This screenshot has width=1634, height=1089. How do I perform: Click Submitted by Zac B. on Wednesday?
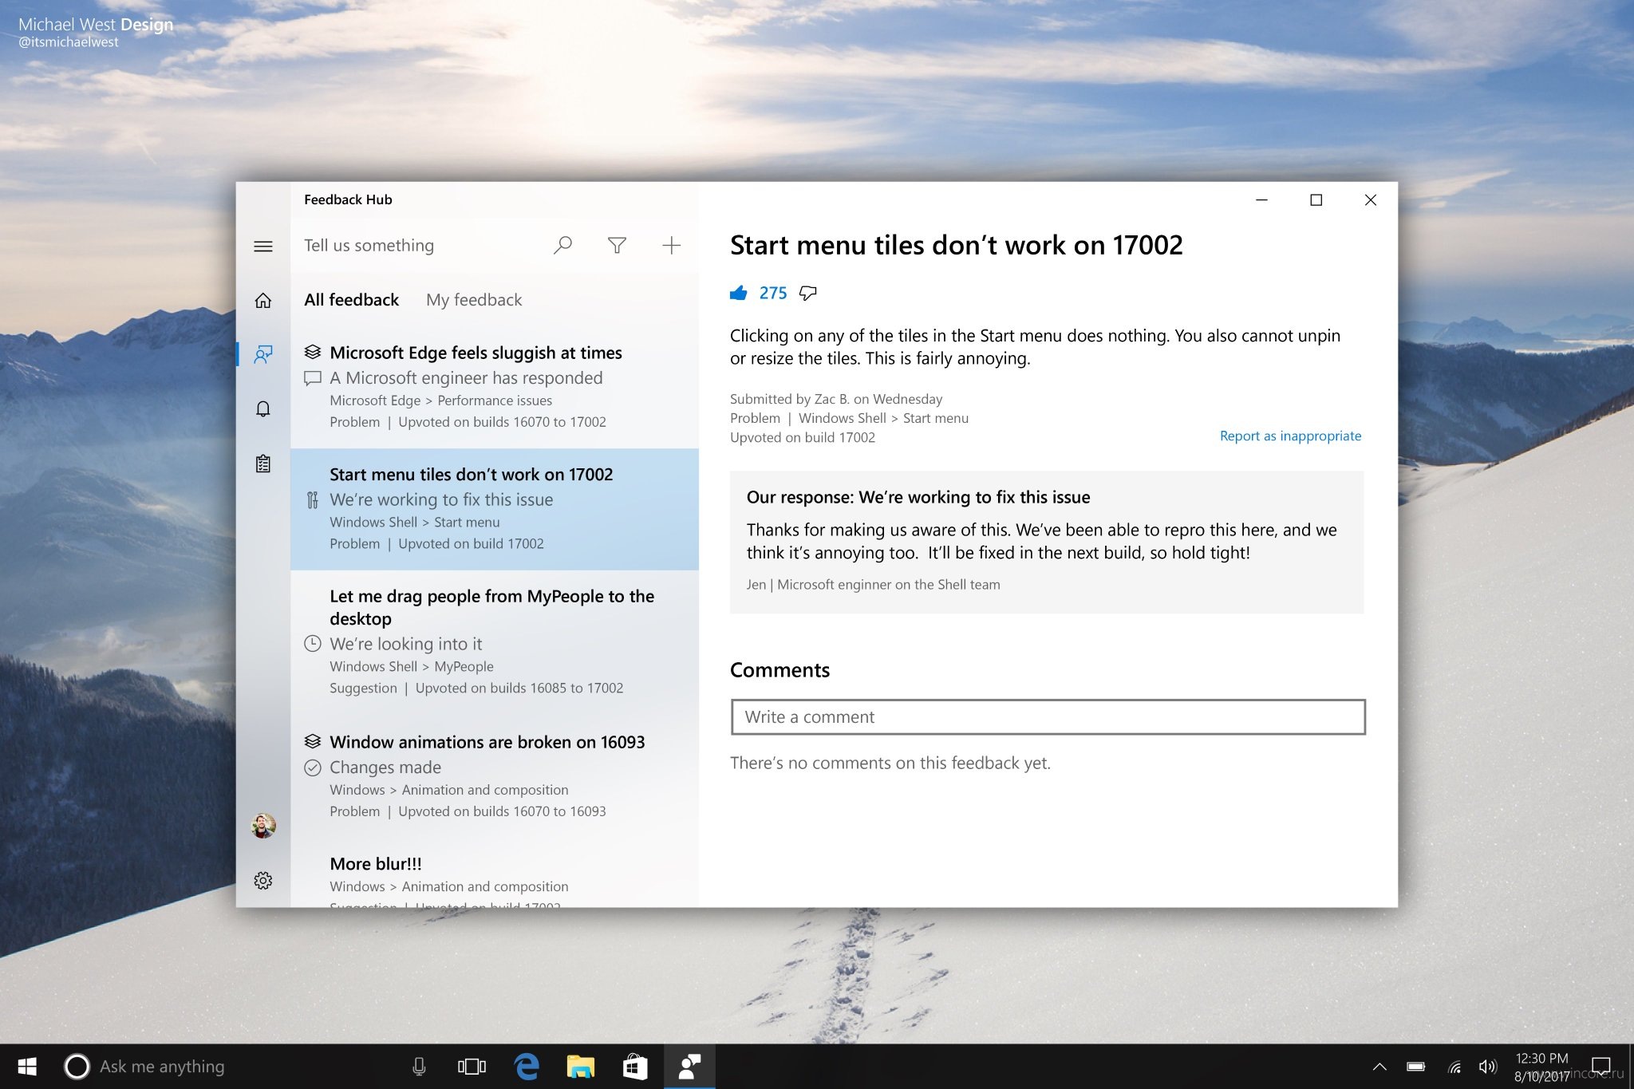point(835,399)
